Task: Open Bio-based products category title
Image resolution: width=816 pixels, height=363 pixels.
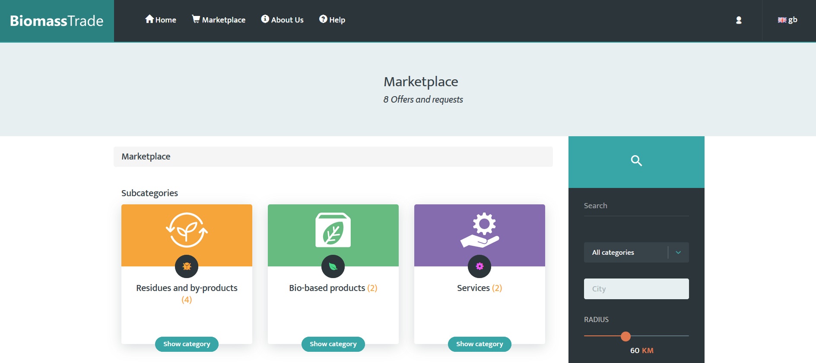Action: [x=333, y=288]
